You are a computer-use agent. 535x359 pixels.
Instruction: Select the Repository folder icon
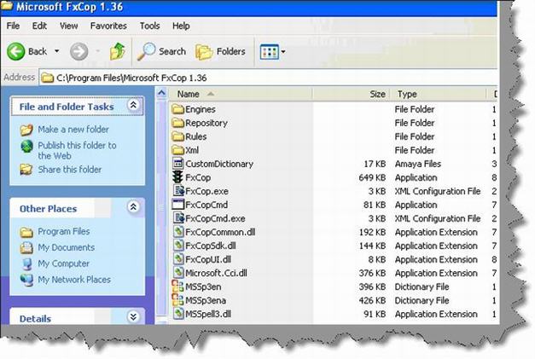coord(177,123)
